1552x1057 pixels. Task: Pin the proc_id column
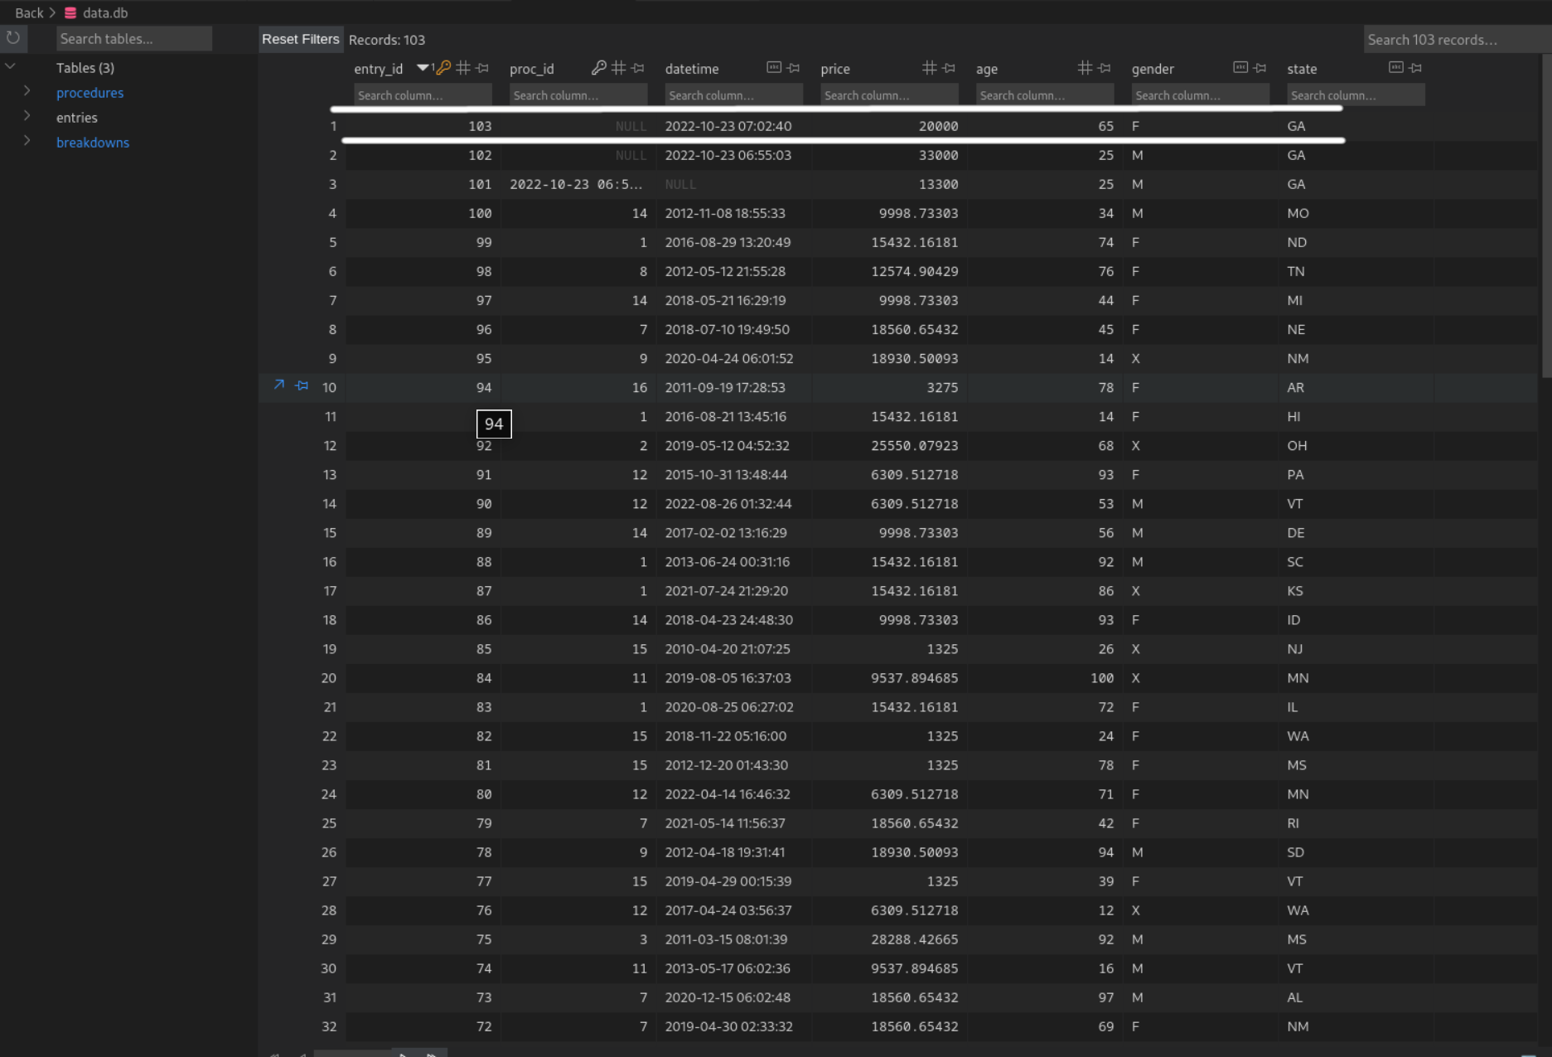click(637, 68)
